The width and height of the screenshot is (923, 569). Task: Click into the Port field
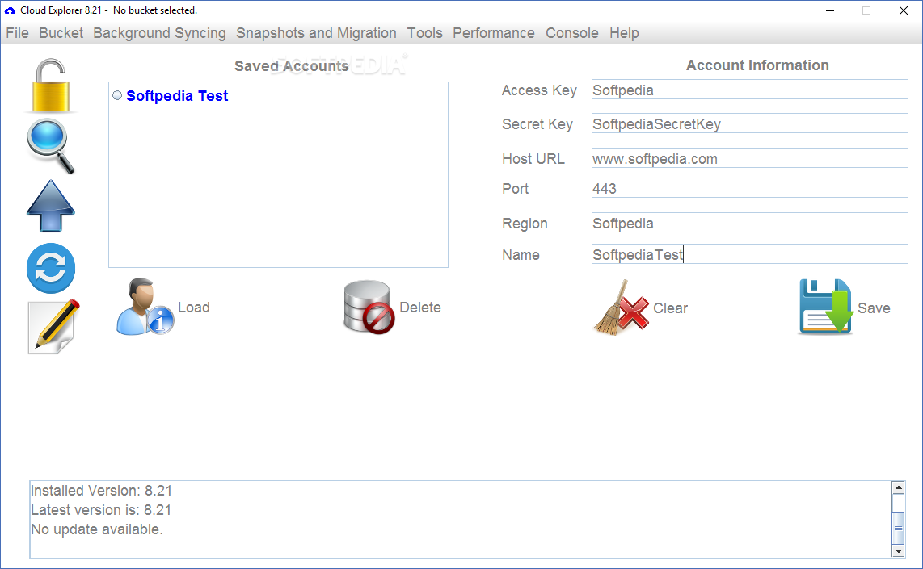click(749, 189)
